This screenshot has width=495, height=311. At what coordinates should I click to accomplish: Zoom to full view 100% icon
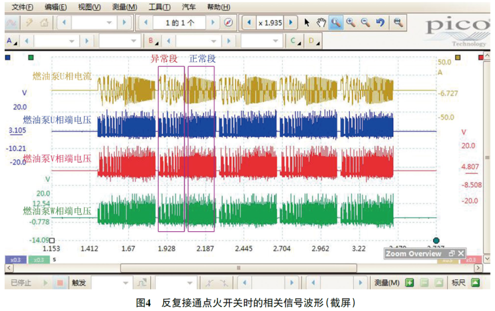398,23
